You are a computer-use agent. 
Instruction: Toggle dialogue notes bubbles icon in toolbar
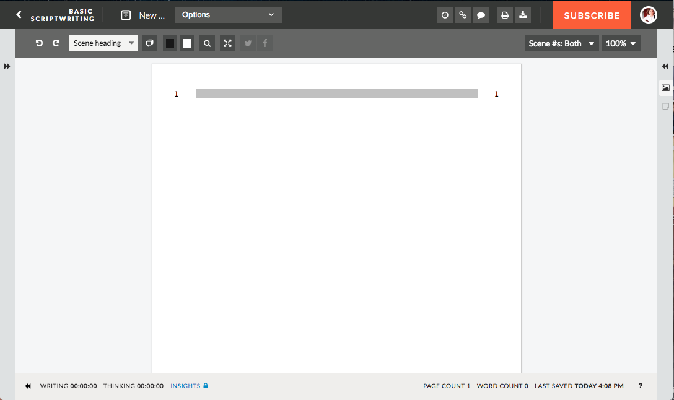pyautogui.click(x=149, y=43)
